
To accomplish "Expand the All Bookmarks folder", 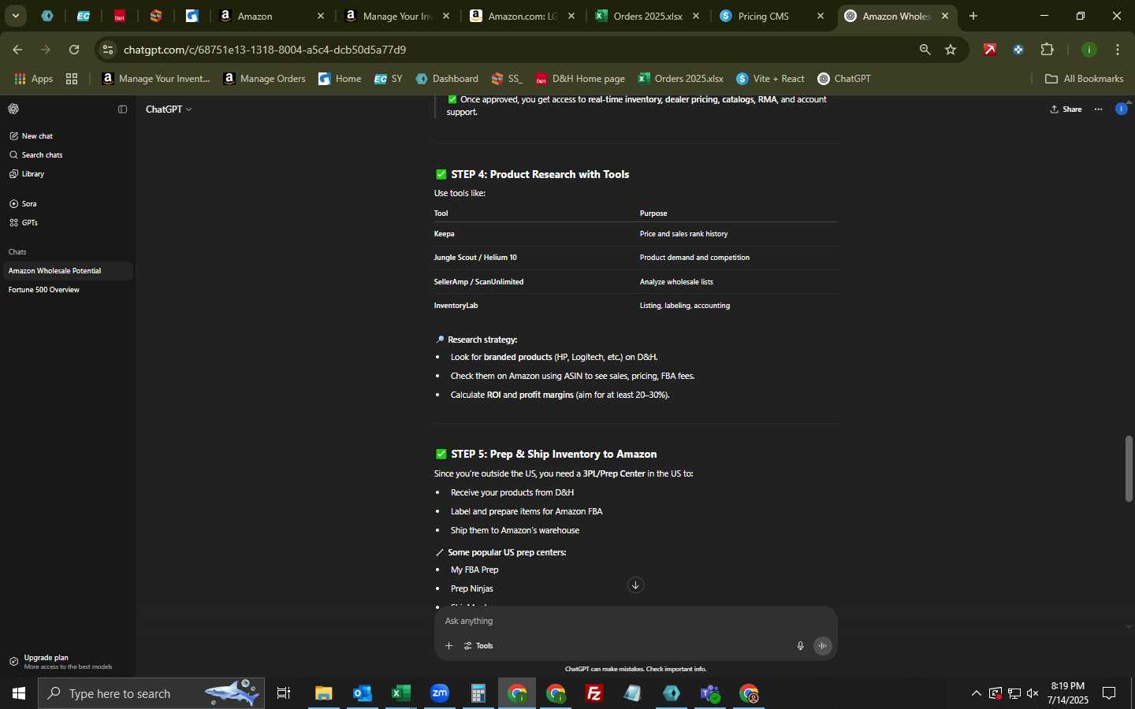I will pos(1084,79).
